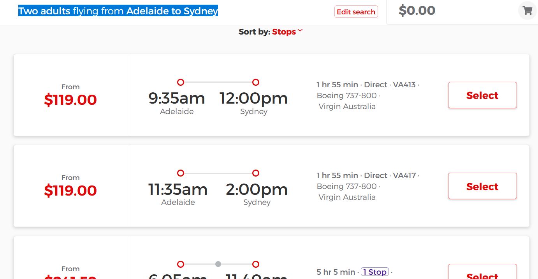
Task: Open the shopping cart icon
Action: [527, 10]
